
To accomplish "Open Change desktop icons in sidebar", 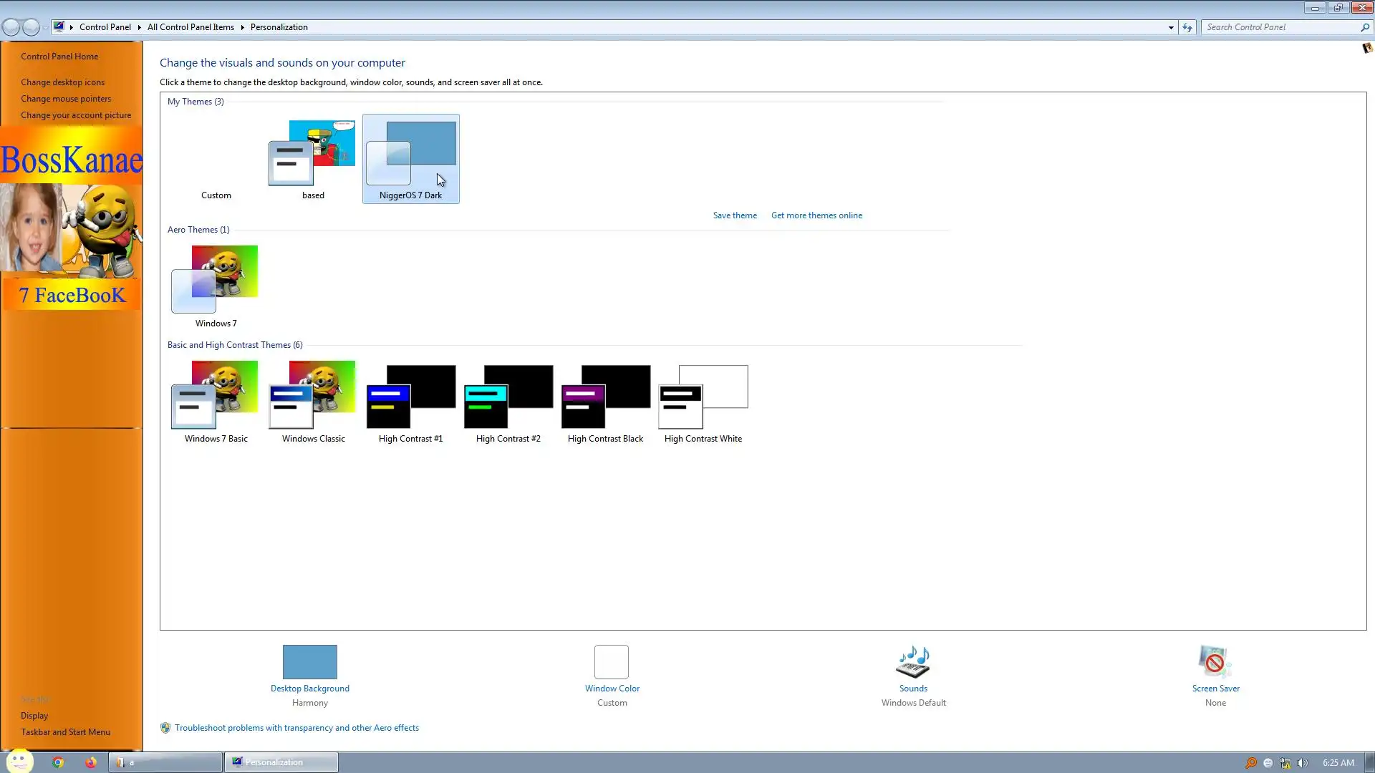I will (x=62, y=82).
